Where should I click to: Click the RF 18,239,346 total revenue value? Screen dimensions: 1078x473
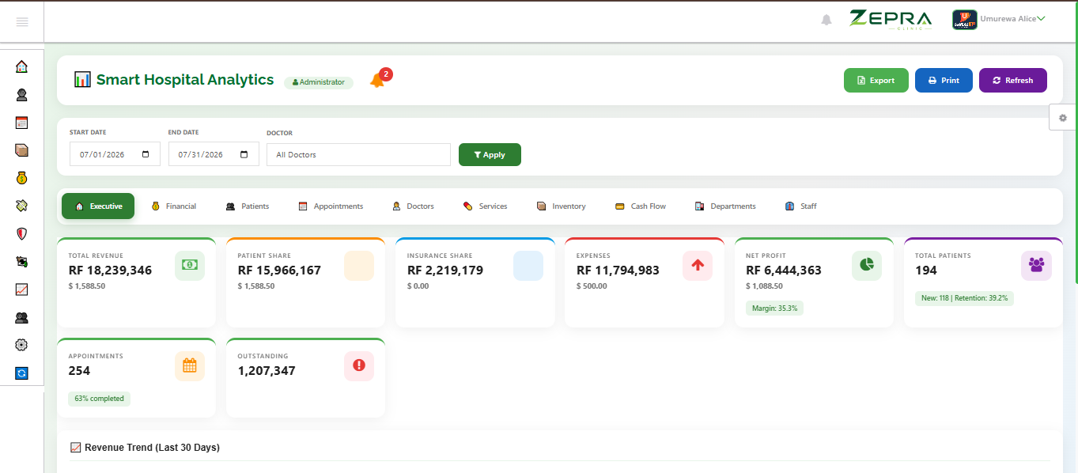pos(110,270)
